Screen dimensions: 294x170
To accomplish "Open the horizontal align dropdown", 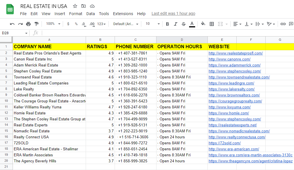I will tap(237, 24).
